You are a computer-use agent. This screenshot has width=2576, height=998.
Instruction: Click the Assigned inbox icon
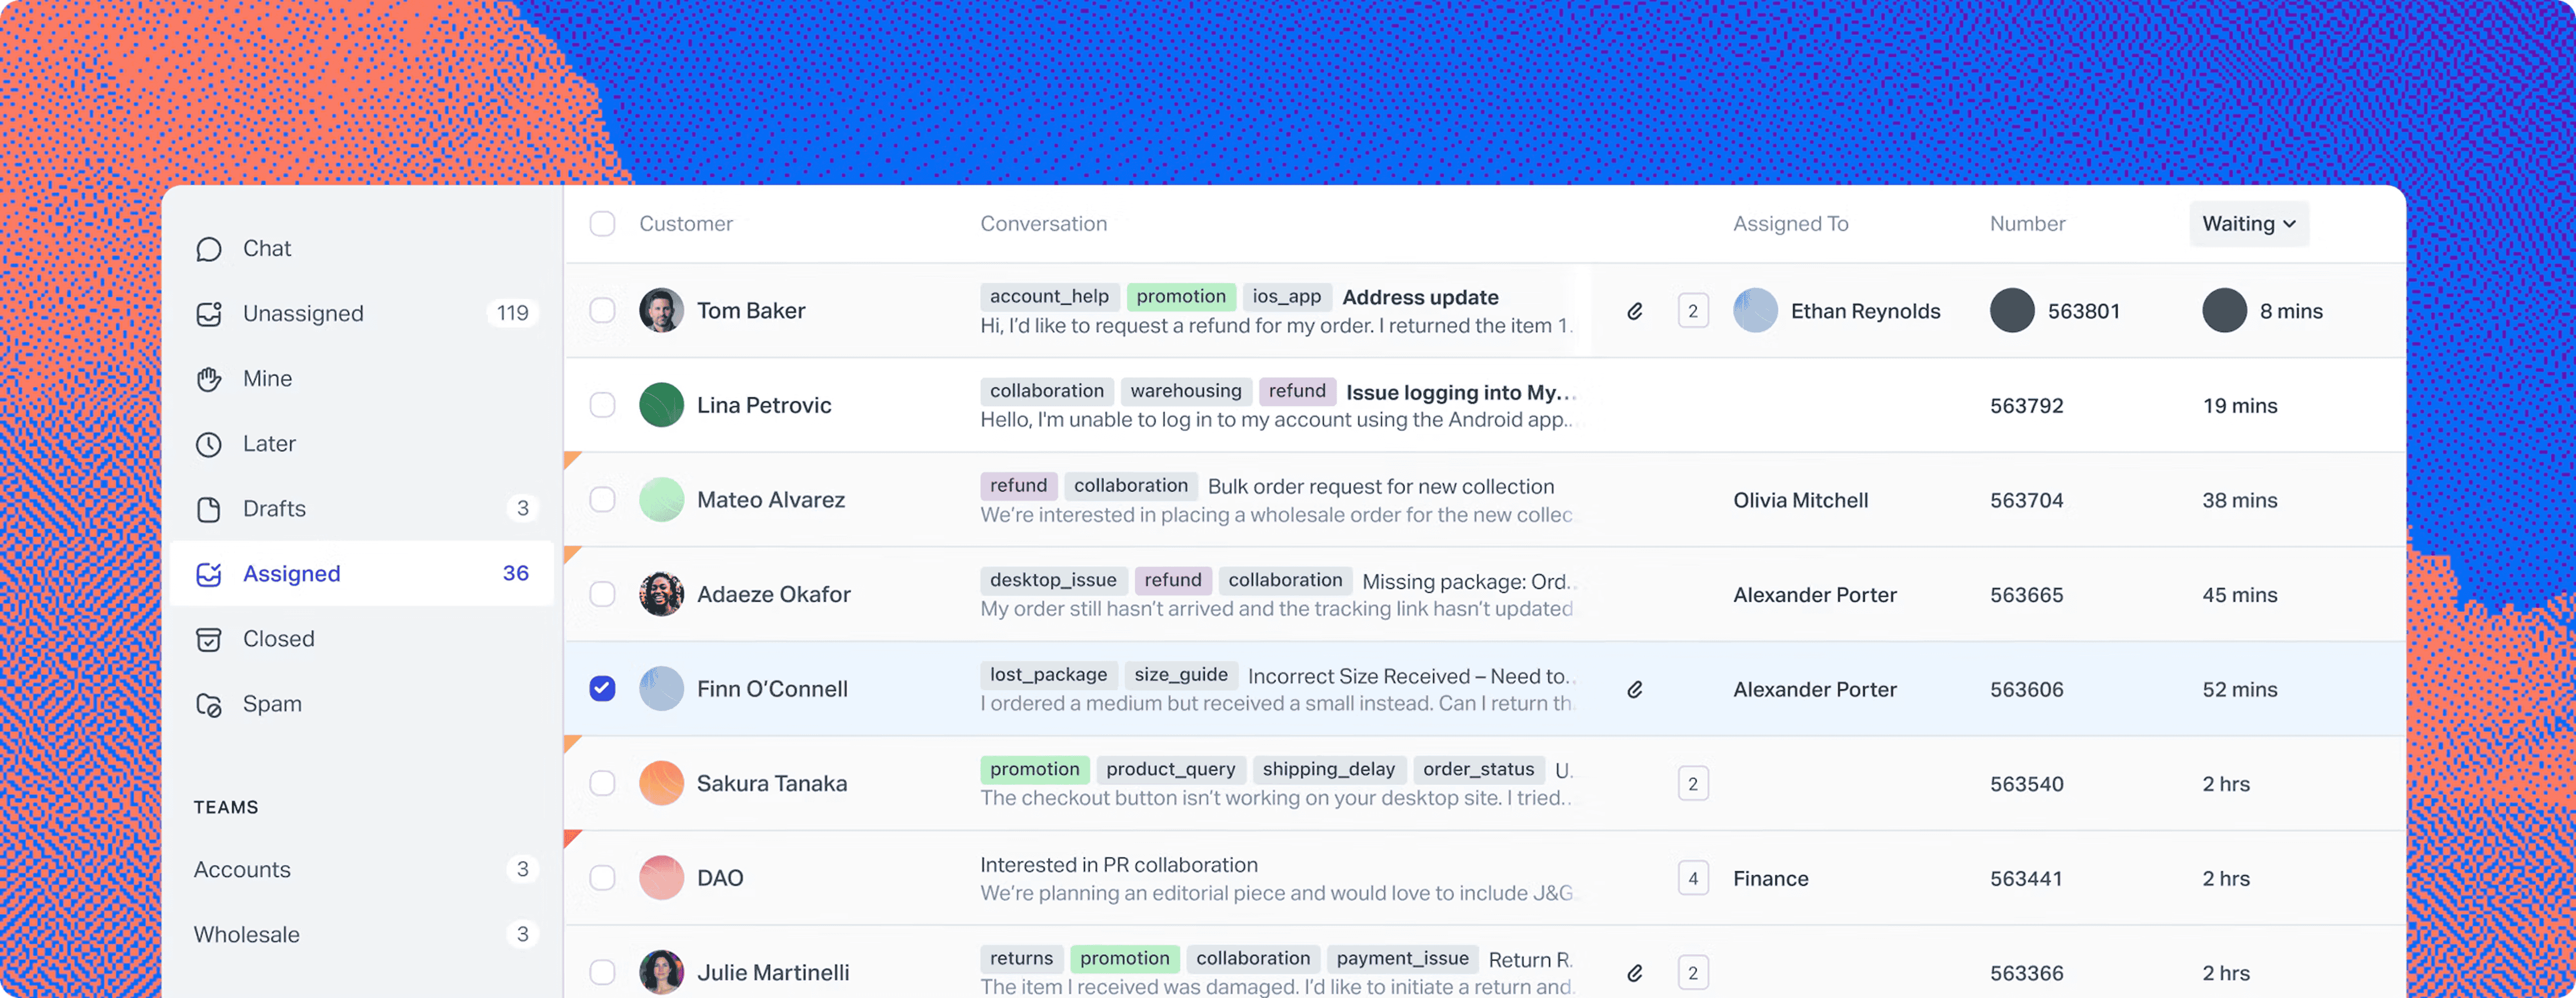[209, 574]
